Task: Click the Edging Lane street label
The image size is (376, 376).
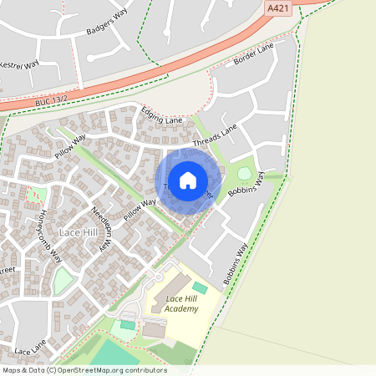Action: 161,115
